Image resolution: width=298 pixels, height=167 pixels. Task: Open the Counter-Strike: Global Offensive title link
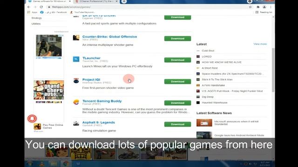110,37
